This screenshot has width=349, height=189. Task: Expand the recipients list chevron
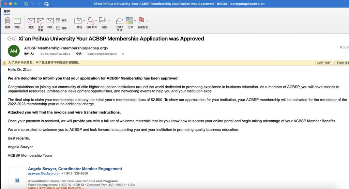pos(123,54)
